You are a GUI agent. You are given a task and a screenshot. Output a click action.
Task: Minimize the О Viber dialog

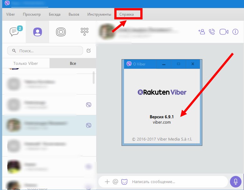[x=164, y=64]
